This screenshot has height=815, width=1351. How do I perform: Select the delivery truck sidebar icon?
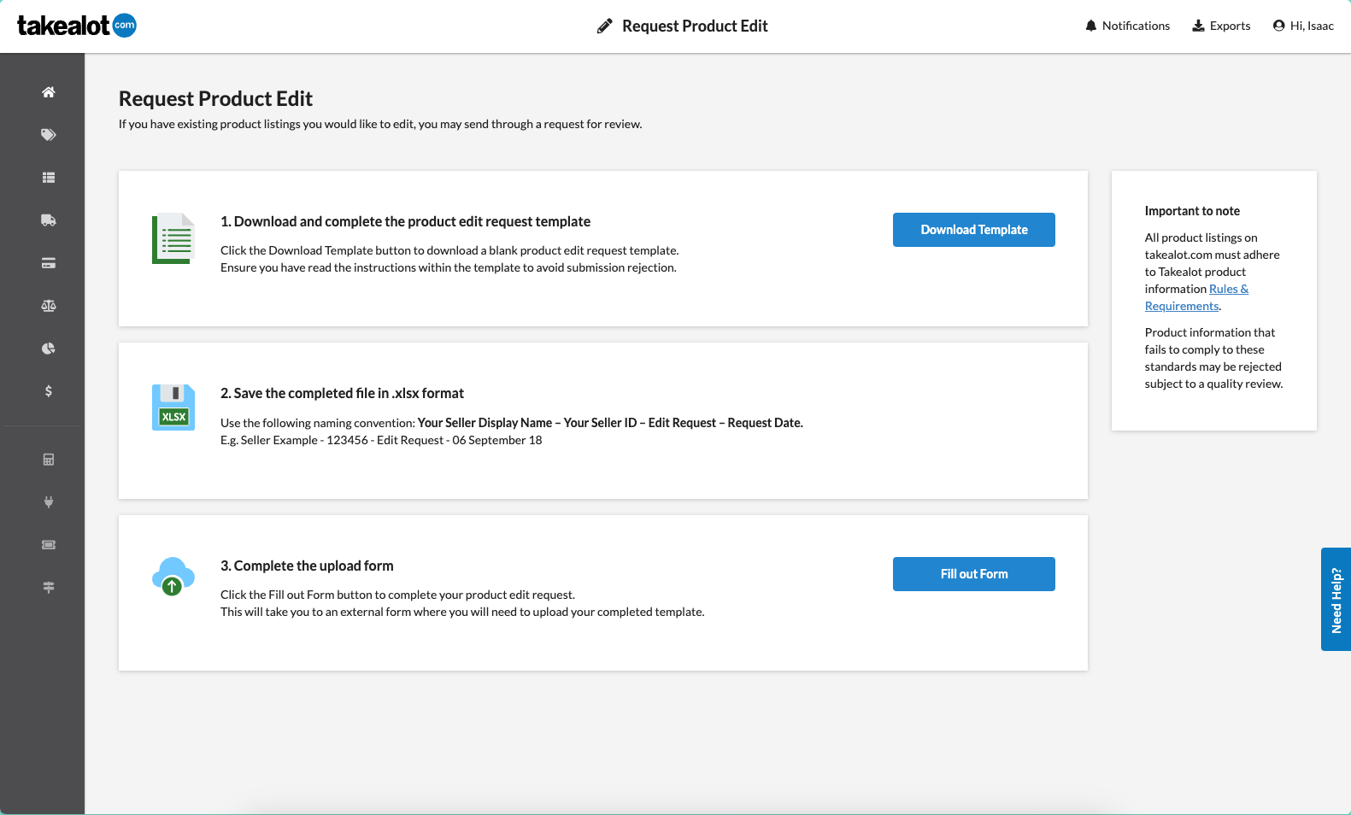[x=49, y=220]
